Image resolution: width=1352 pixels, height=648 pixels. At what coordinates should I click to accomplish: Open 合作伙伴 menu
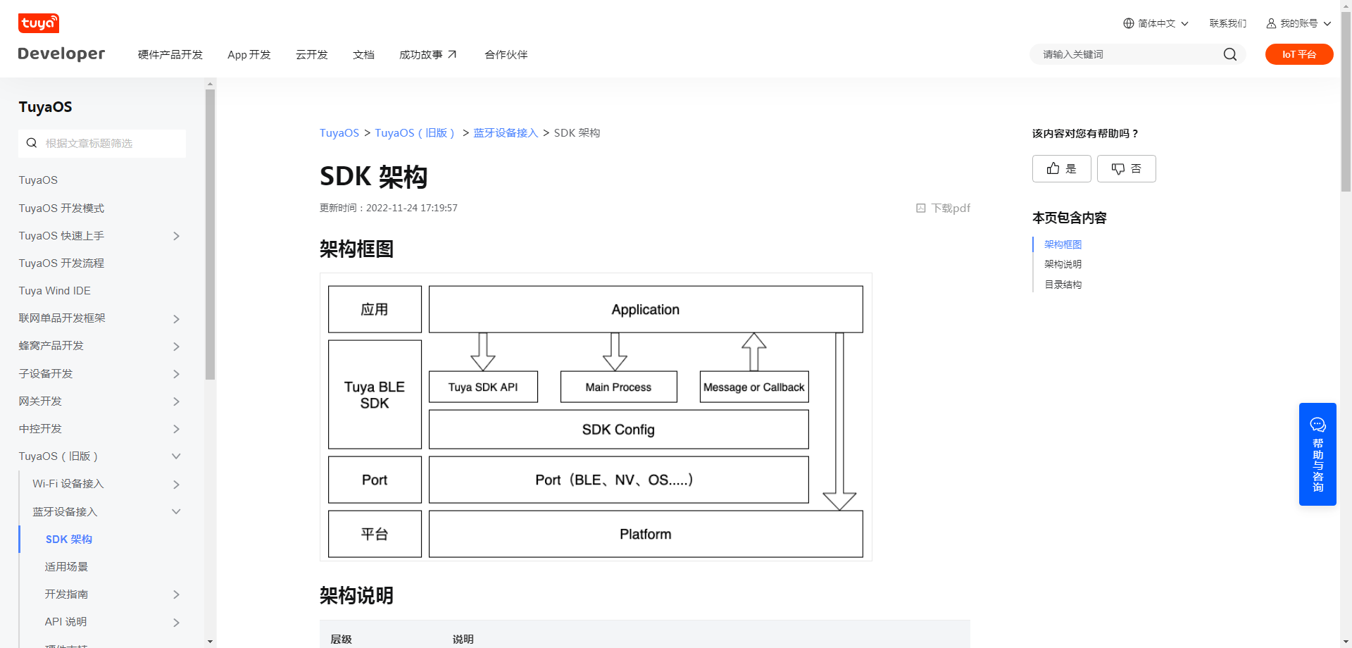click(x=506, y=54)
